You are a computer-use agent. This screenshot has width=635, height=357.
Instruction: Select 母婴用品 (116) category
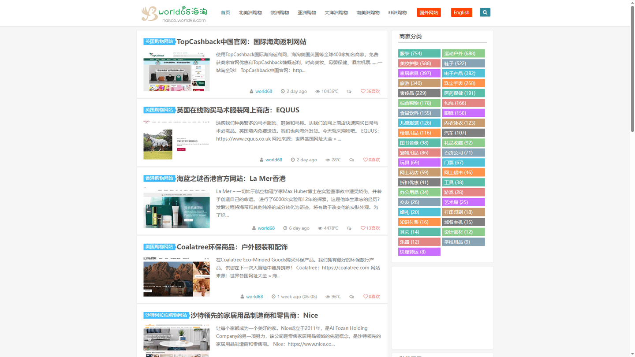coord(419,133)
